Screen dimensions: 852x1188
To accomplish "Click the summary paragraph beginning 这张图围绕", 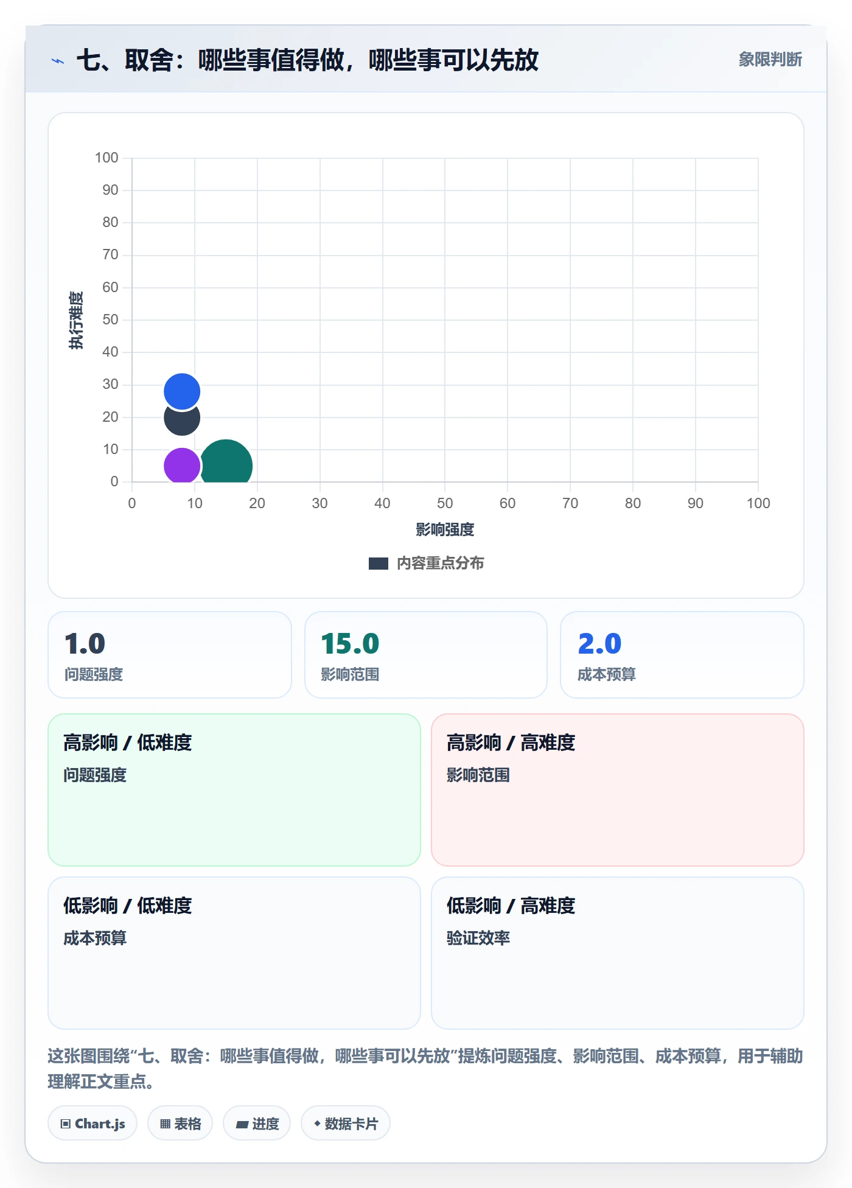I will tap(425, 1069).
